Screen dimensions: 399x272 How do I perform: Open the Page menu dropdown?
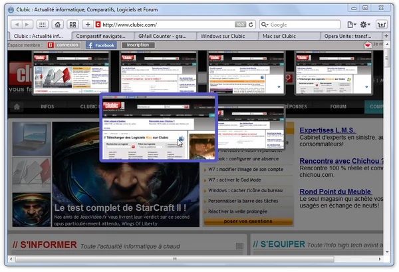pos(352,25)
